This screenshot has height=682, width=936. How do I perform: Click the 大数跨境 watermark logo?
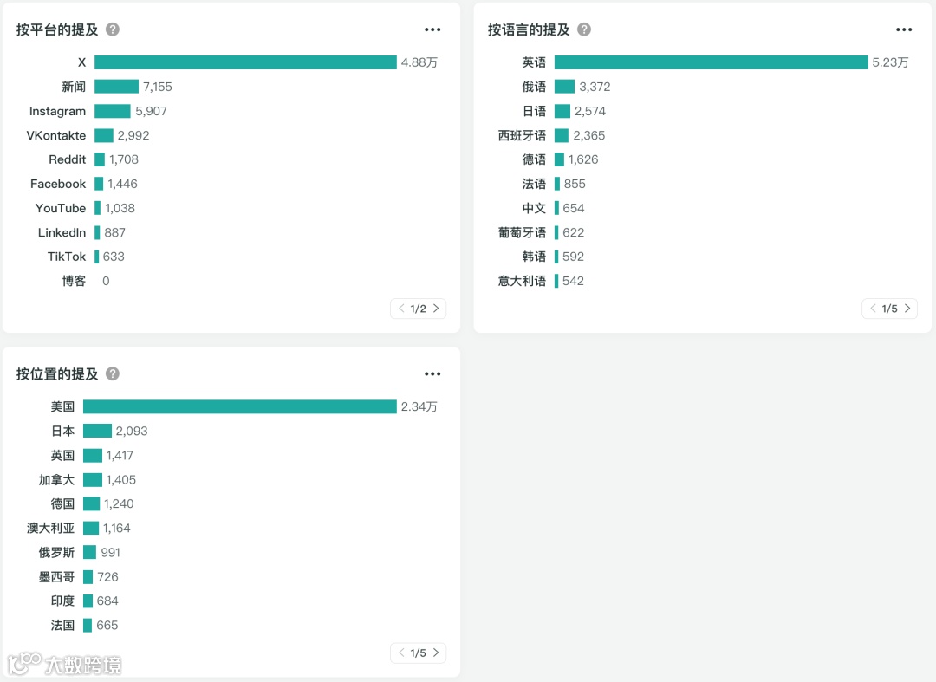point(64,664)
